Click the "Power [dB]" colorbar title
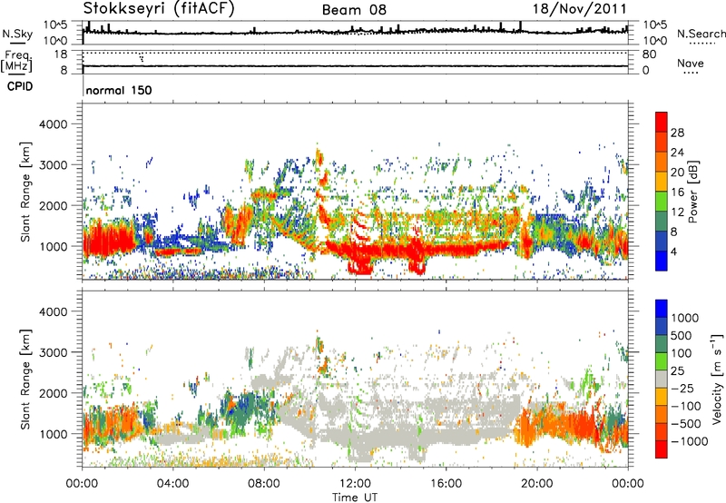This screenshot has width=726, height=503. [x=692, y=192]
